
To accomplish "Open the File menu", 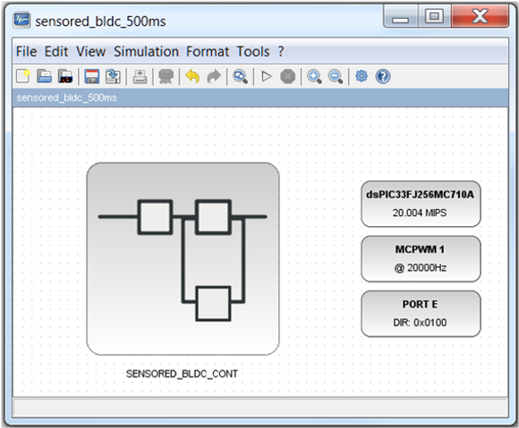I will [x=27, y=52].
